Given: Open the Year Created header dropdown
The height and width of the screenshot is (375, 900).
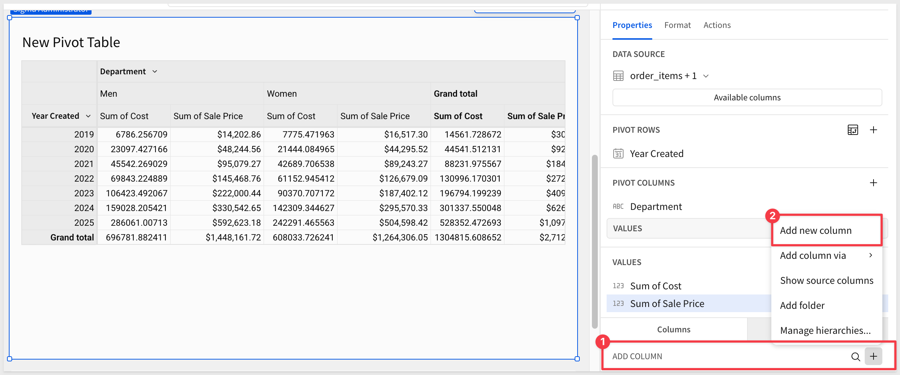Looking at the screenshot, I should pos(88,116).
